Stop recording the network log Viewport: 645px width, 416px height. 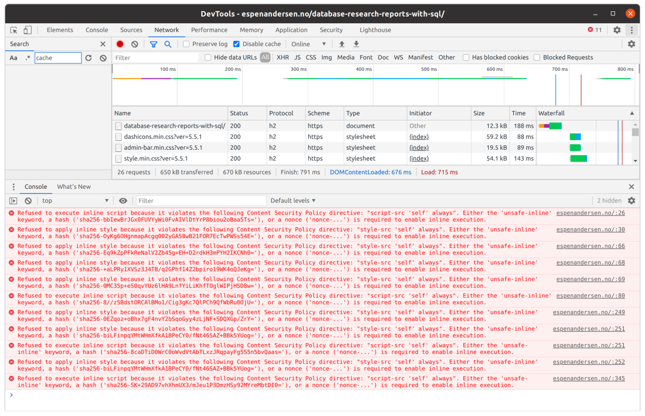pyautogui.click(x=120, y=44)
